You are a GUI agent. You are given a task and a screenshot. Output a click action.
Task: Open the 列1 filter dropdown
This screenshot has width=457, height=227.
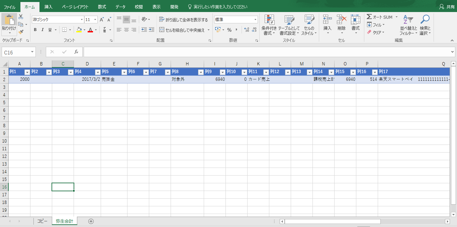pyautogui.click(x=27, y=72)
